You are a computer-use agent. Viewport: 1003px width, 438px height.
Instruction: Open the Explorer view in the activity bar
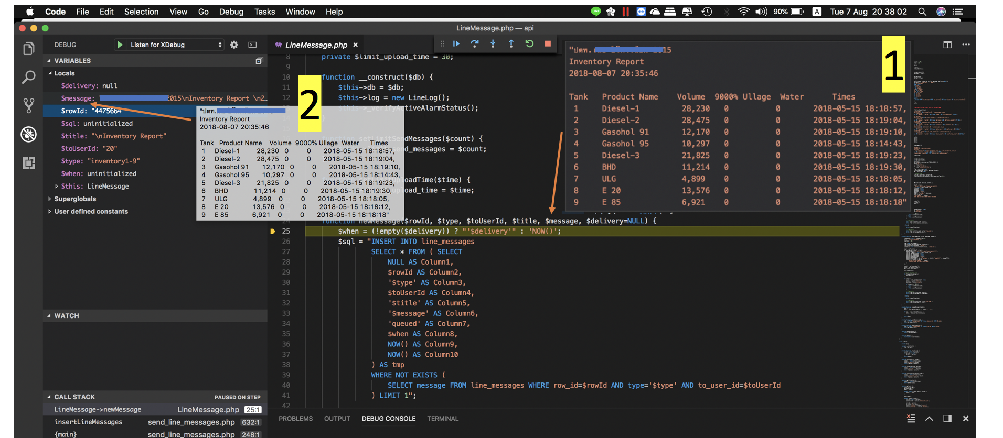point(29,49)
